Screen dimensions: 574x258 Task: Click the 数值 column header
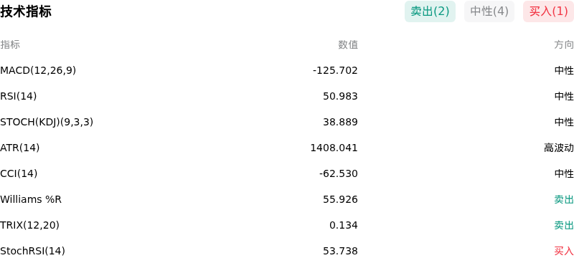tap(348, 44)
